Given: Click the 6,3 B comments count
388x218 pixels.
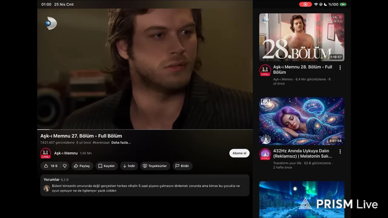Looking at the screenshot, I should point(65,180).
